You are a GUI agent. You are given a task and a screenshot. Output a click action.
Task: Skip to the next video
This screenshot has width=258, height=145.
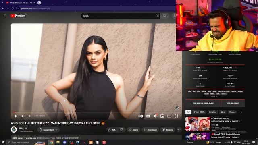point(23,116)
